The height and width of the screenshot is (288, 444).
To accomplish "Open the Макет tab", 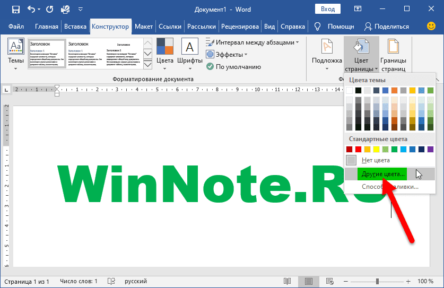I will pos(144,27).
